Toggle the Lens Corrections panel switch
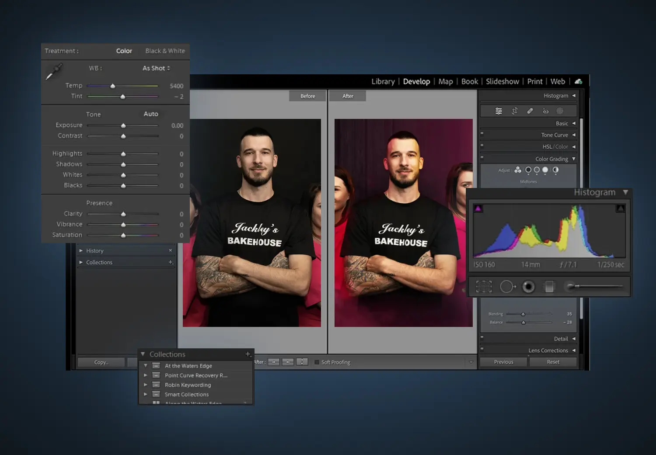Image resolution: width=656 pixels, height=455 pixels. pyautogui.click(x=482, y=348)
